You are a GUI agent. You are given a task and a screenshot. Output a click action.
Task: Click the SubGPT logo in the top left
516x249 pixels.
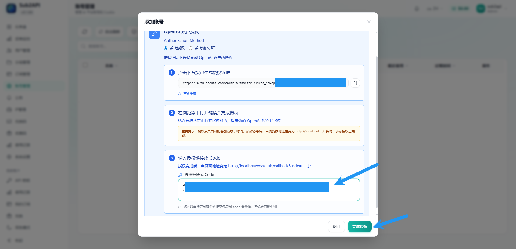pos(11,8)
